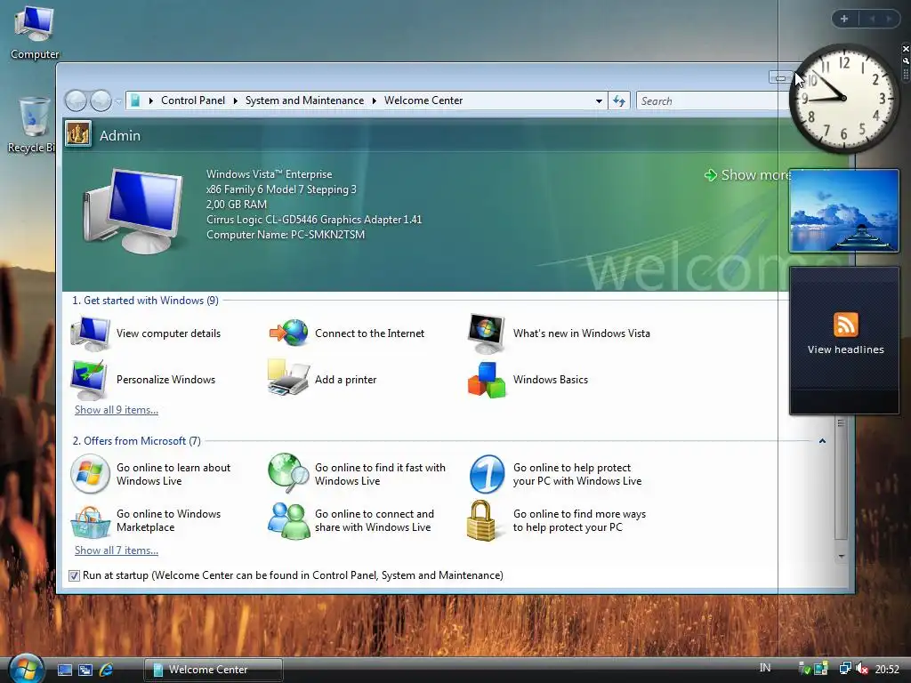The width and height of the screenshot is (911, 683).
Task: Click the find it fast magnifier globe icon
Action: coord(288,473)
